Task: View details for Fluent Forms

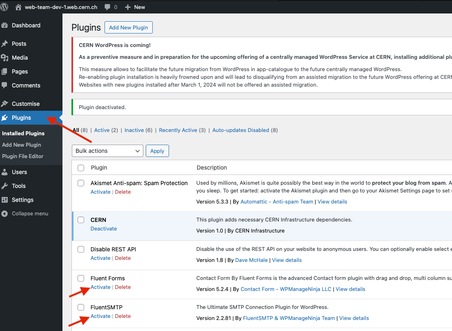Action: coord(350,289)
